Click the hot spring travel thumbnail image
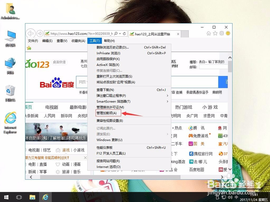 point(56,132)
